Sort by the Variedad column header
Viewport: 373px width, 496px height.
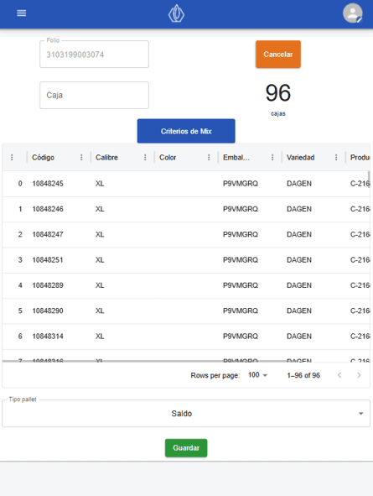click(x=300, y=157)
